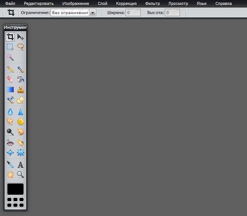Select the Gradient tool
This screenshot has height=216, width=247.
pyautogui.click(x=10, y=90)
